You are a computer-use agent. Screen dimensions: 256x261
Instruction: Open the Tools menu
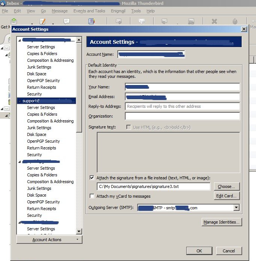click(136, 11)
